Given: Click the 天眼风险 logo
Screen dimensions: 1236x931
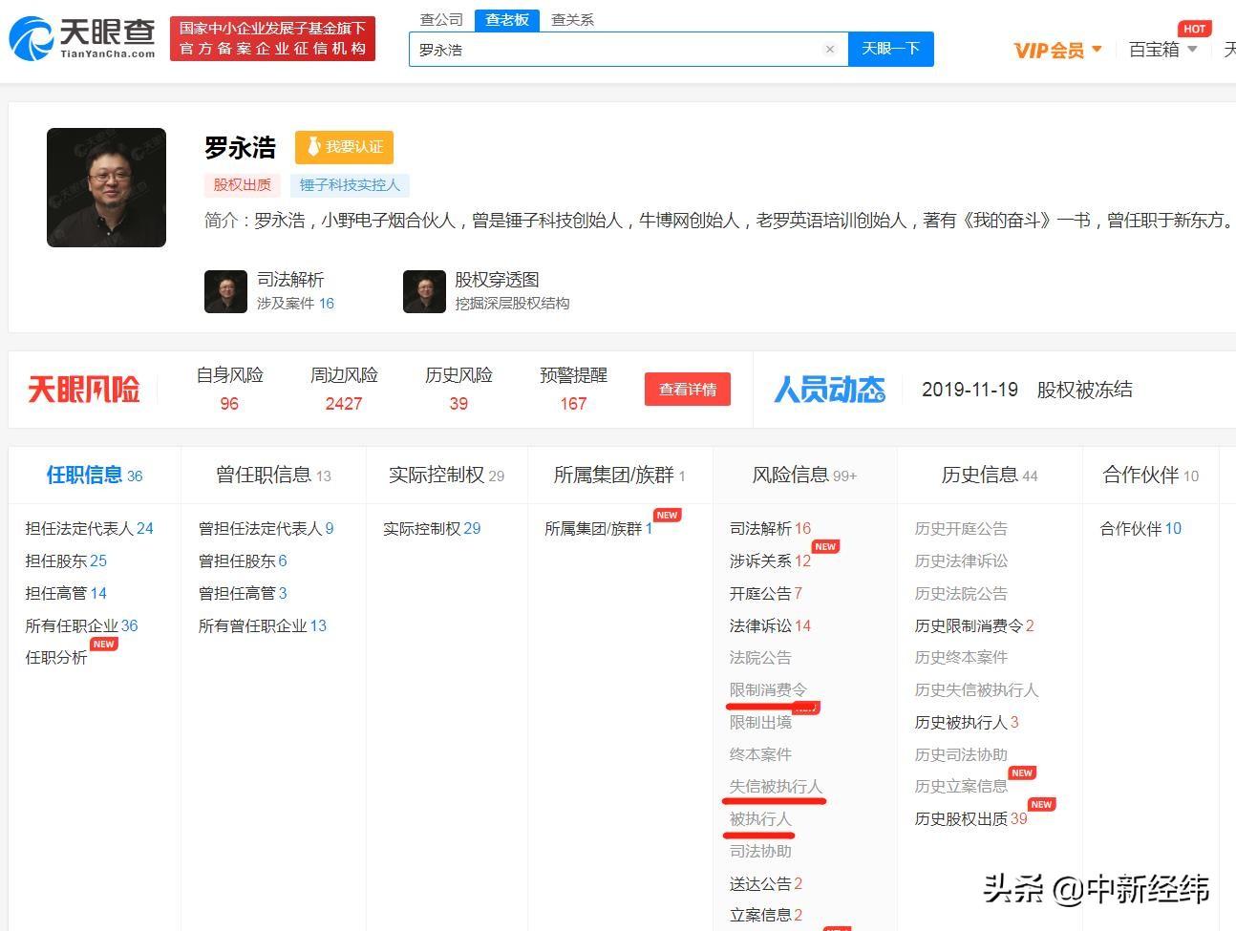Looking at the screenshot, I should coord(84,390).
